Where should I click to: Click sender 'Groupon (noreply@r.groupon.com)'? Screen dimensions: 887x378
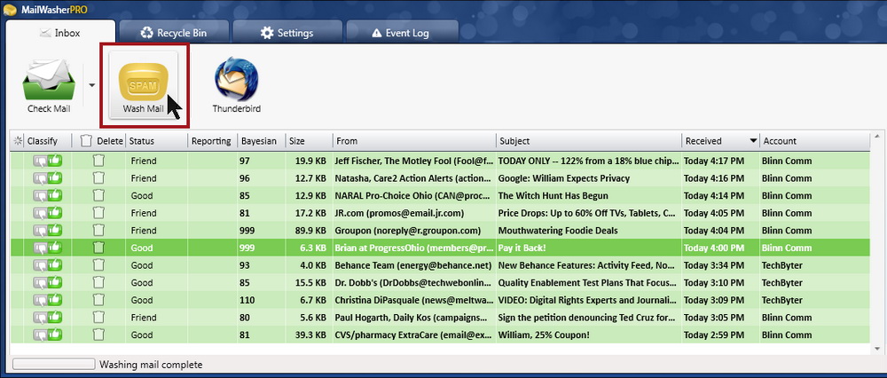(x=408, y=231)
